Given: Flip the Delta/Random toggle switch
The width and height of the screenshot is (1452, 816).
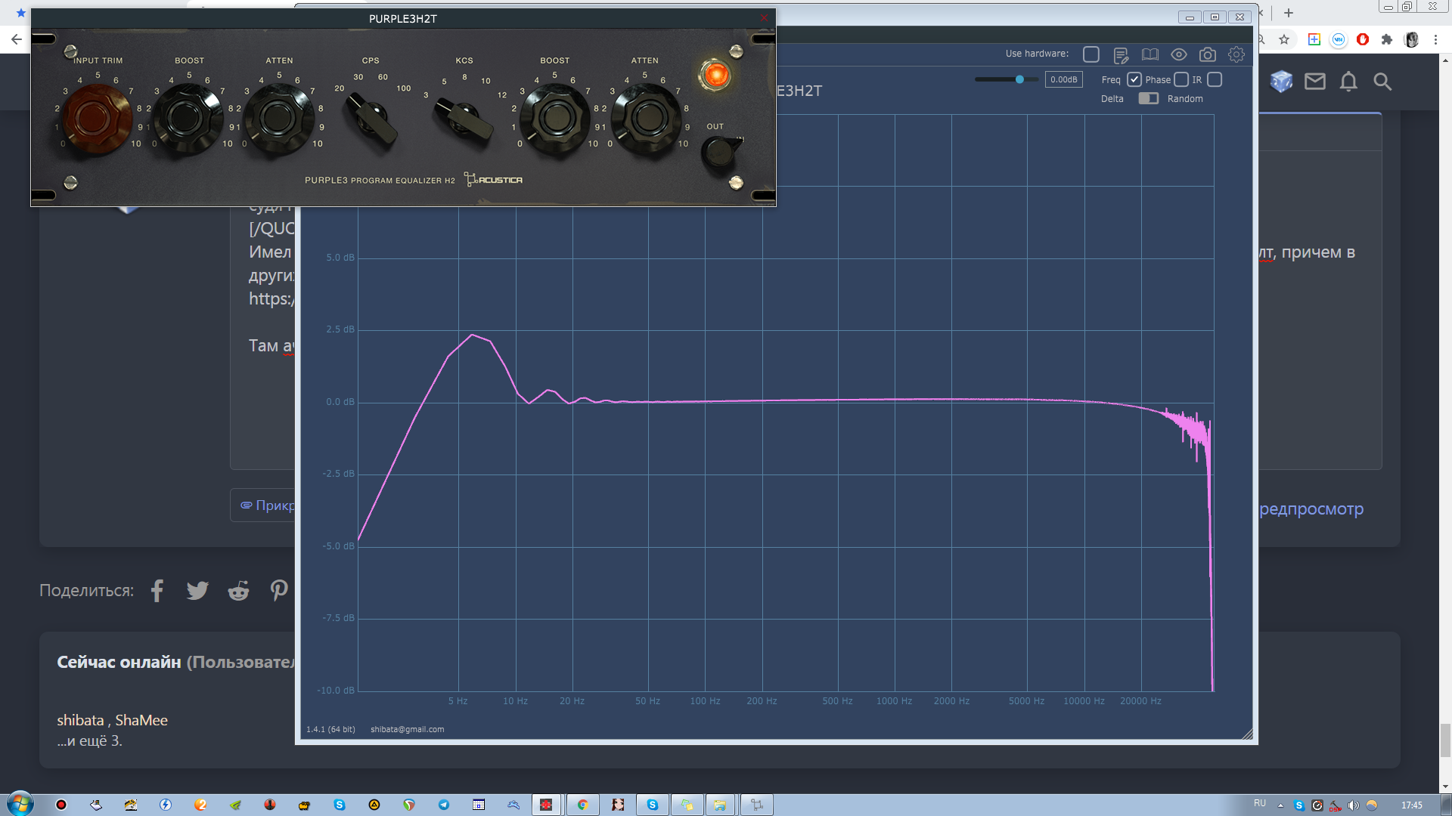Looking at the screenshot, I should pyautogui.click(x=1148, y=98).
